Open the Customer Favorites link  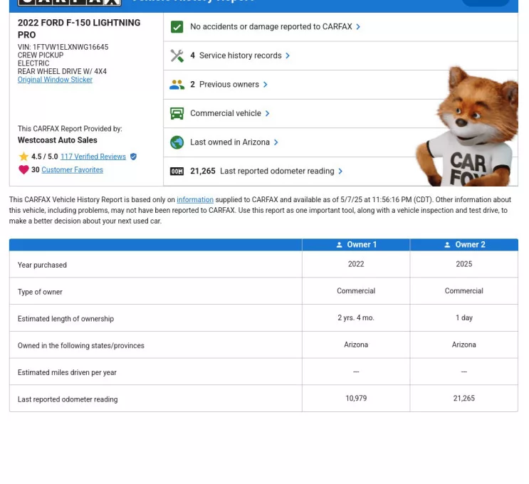72,170
